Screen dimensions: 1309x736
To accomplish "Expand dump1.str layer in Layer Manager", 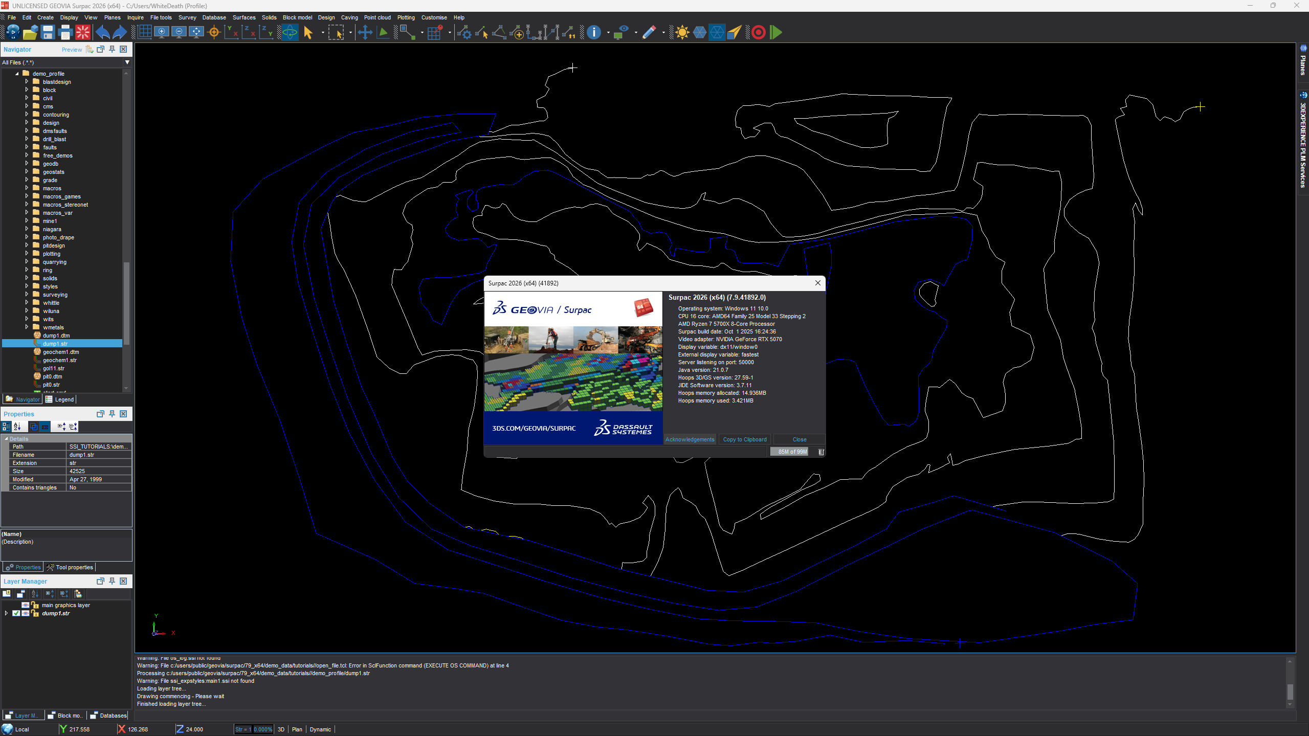I will click(6, 613).
